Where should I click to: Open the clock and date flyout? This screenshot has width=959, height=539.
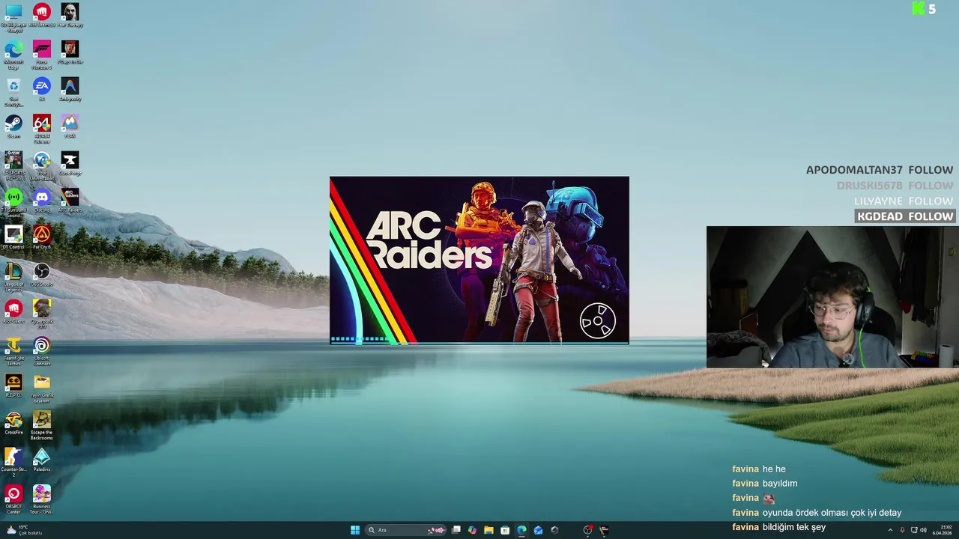[x=943, y=530]
